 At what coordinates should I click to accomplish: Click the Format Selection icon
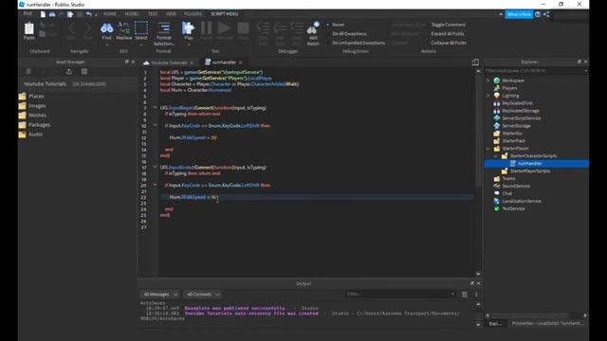pyautogui.click(x=164, y=27)
